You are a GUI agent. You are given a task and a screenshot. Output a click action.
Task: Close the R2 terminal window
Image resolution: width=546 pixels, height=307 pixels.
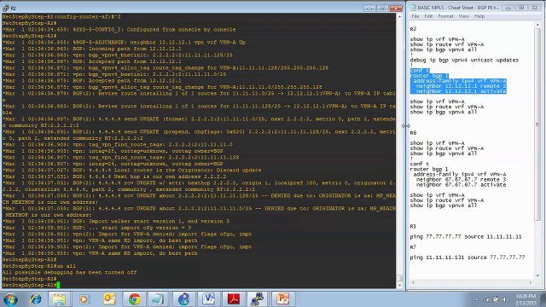click(x=396, y=8)
